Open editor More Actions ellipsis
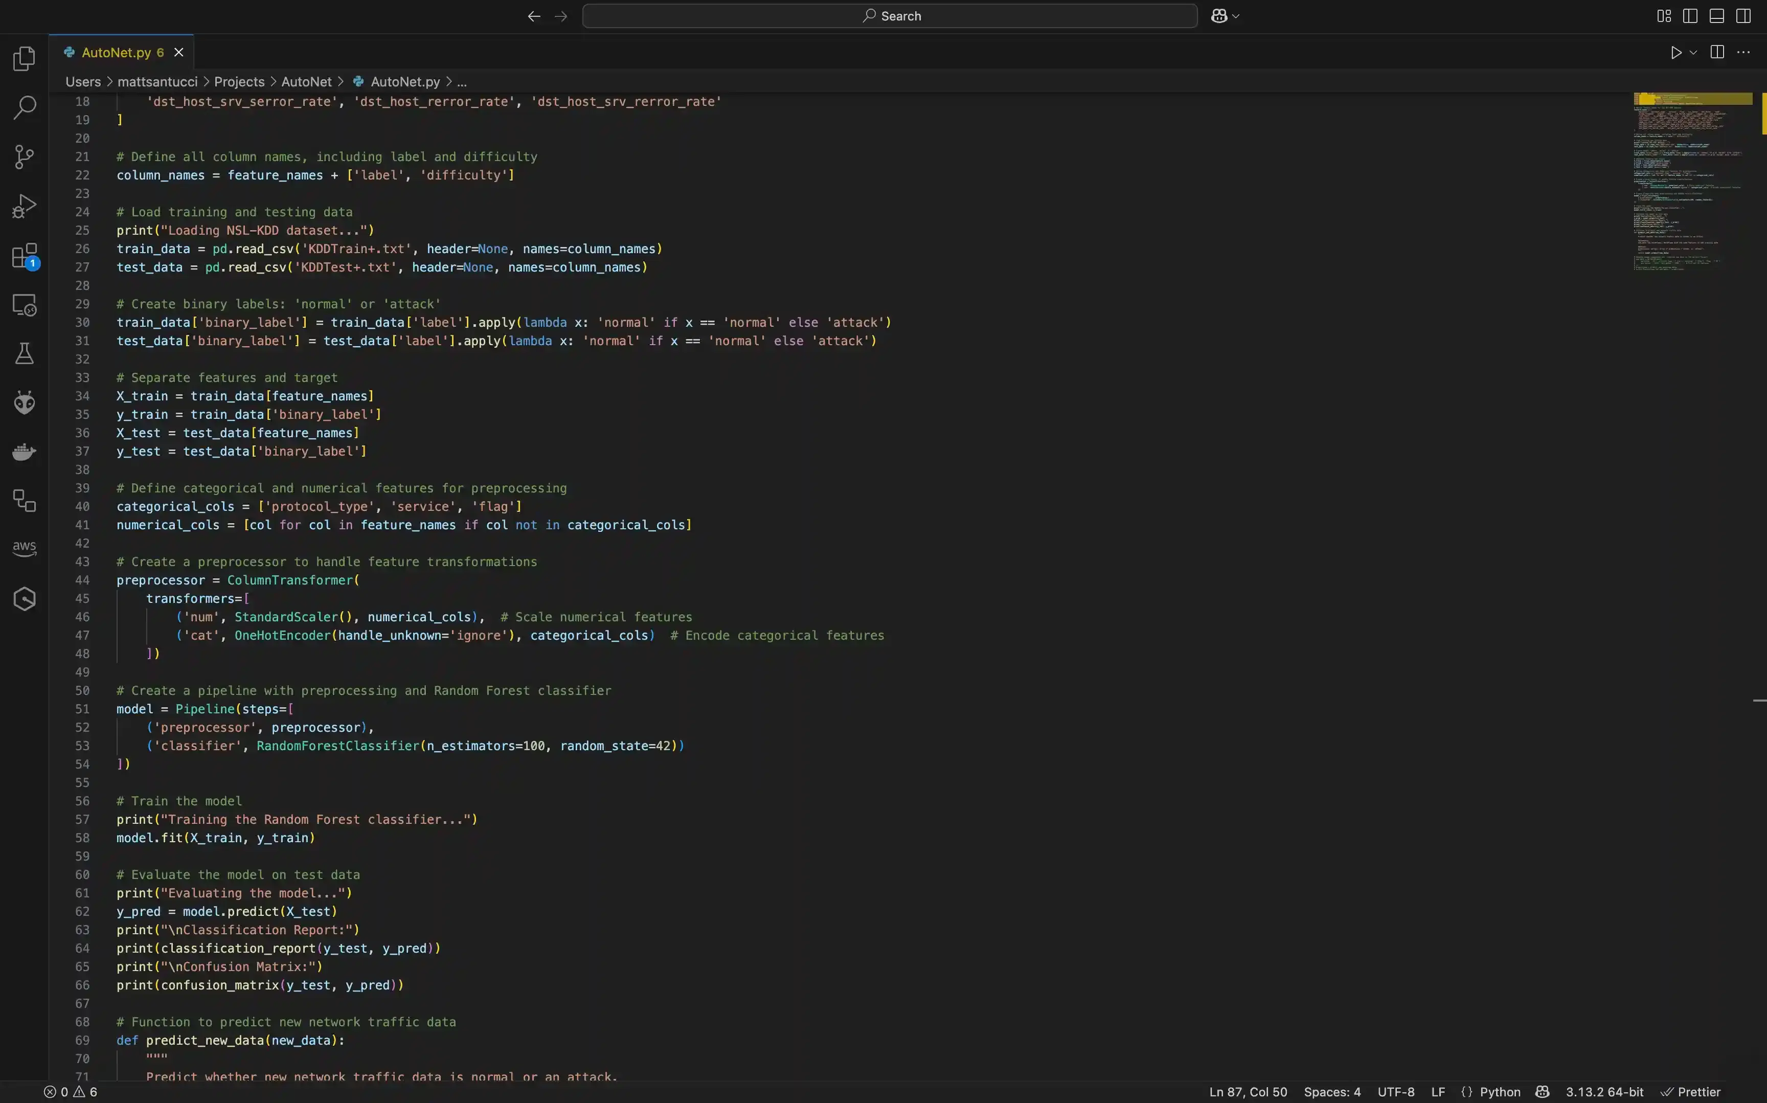This screenshot has width=1767, height=1103. [x=1743, y=52]
